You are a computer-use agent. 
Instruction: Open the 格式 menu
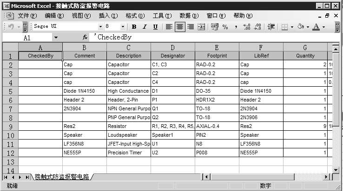[x=135, y=16]
